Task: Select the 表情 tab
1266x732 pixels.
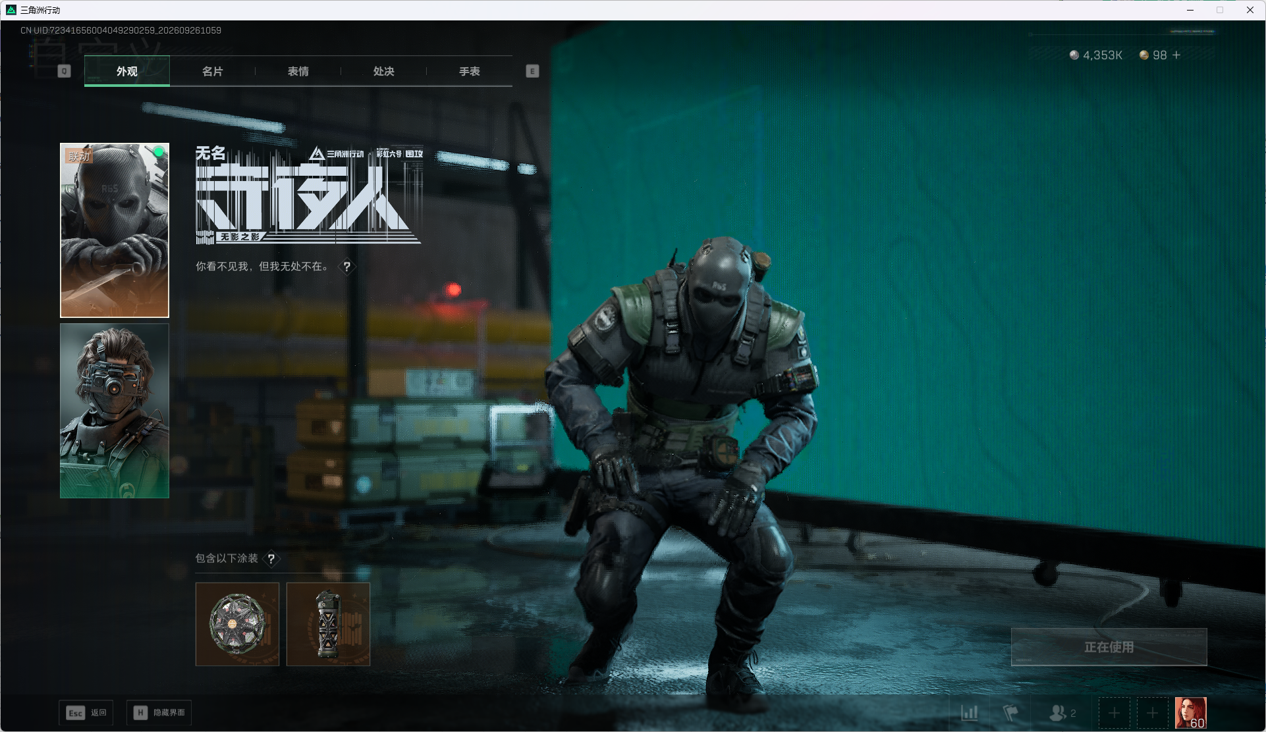Action: click(298, 71)
